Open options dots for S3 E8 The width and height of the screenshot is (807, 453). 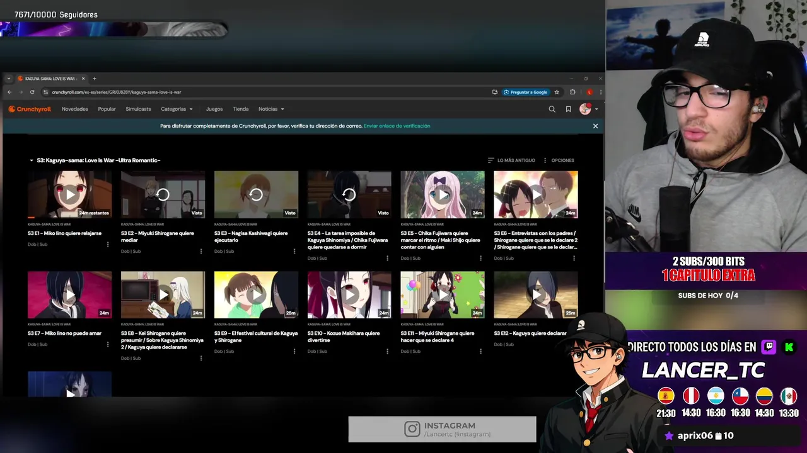click(x=201, y=358)
